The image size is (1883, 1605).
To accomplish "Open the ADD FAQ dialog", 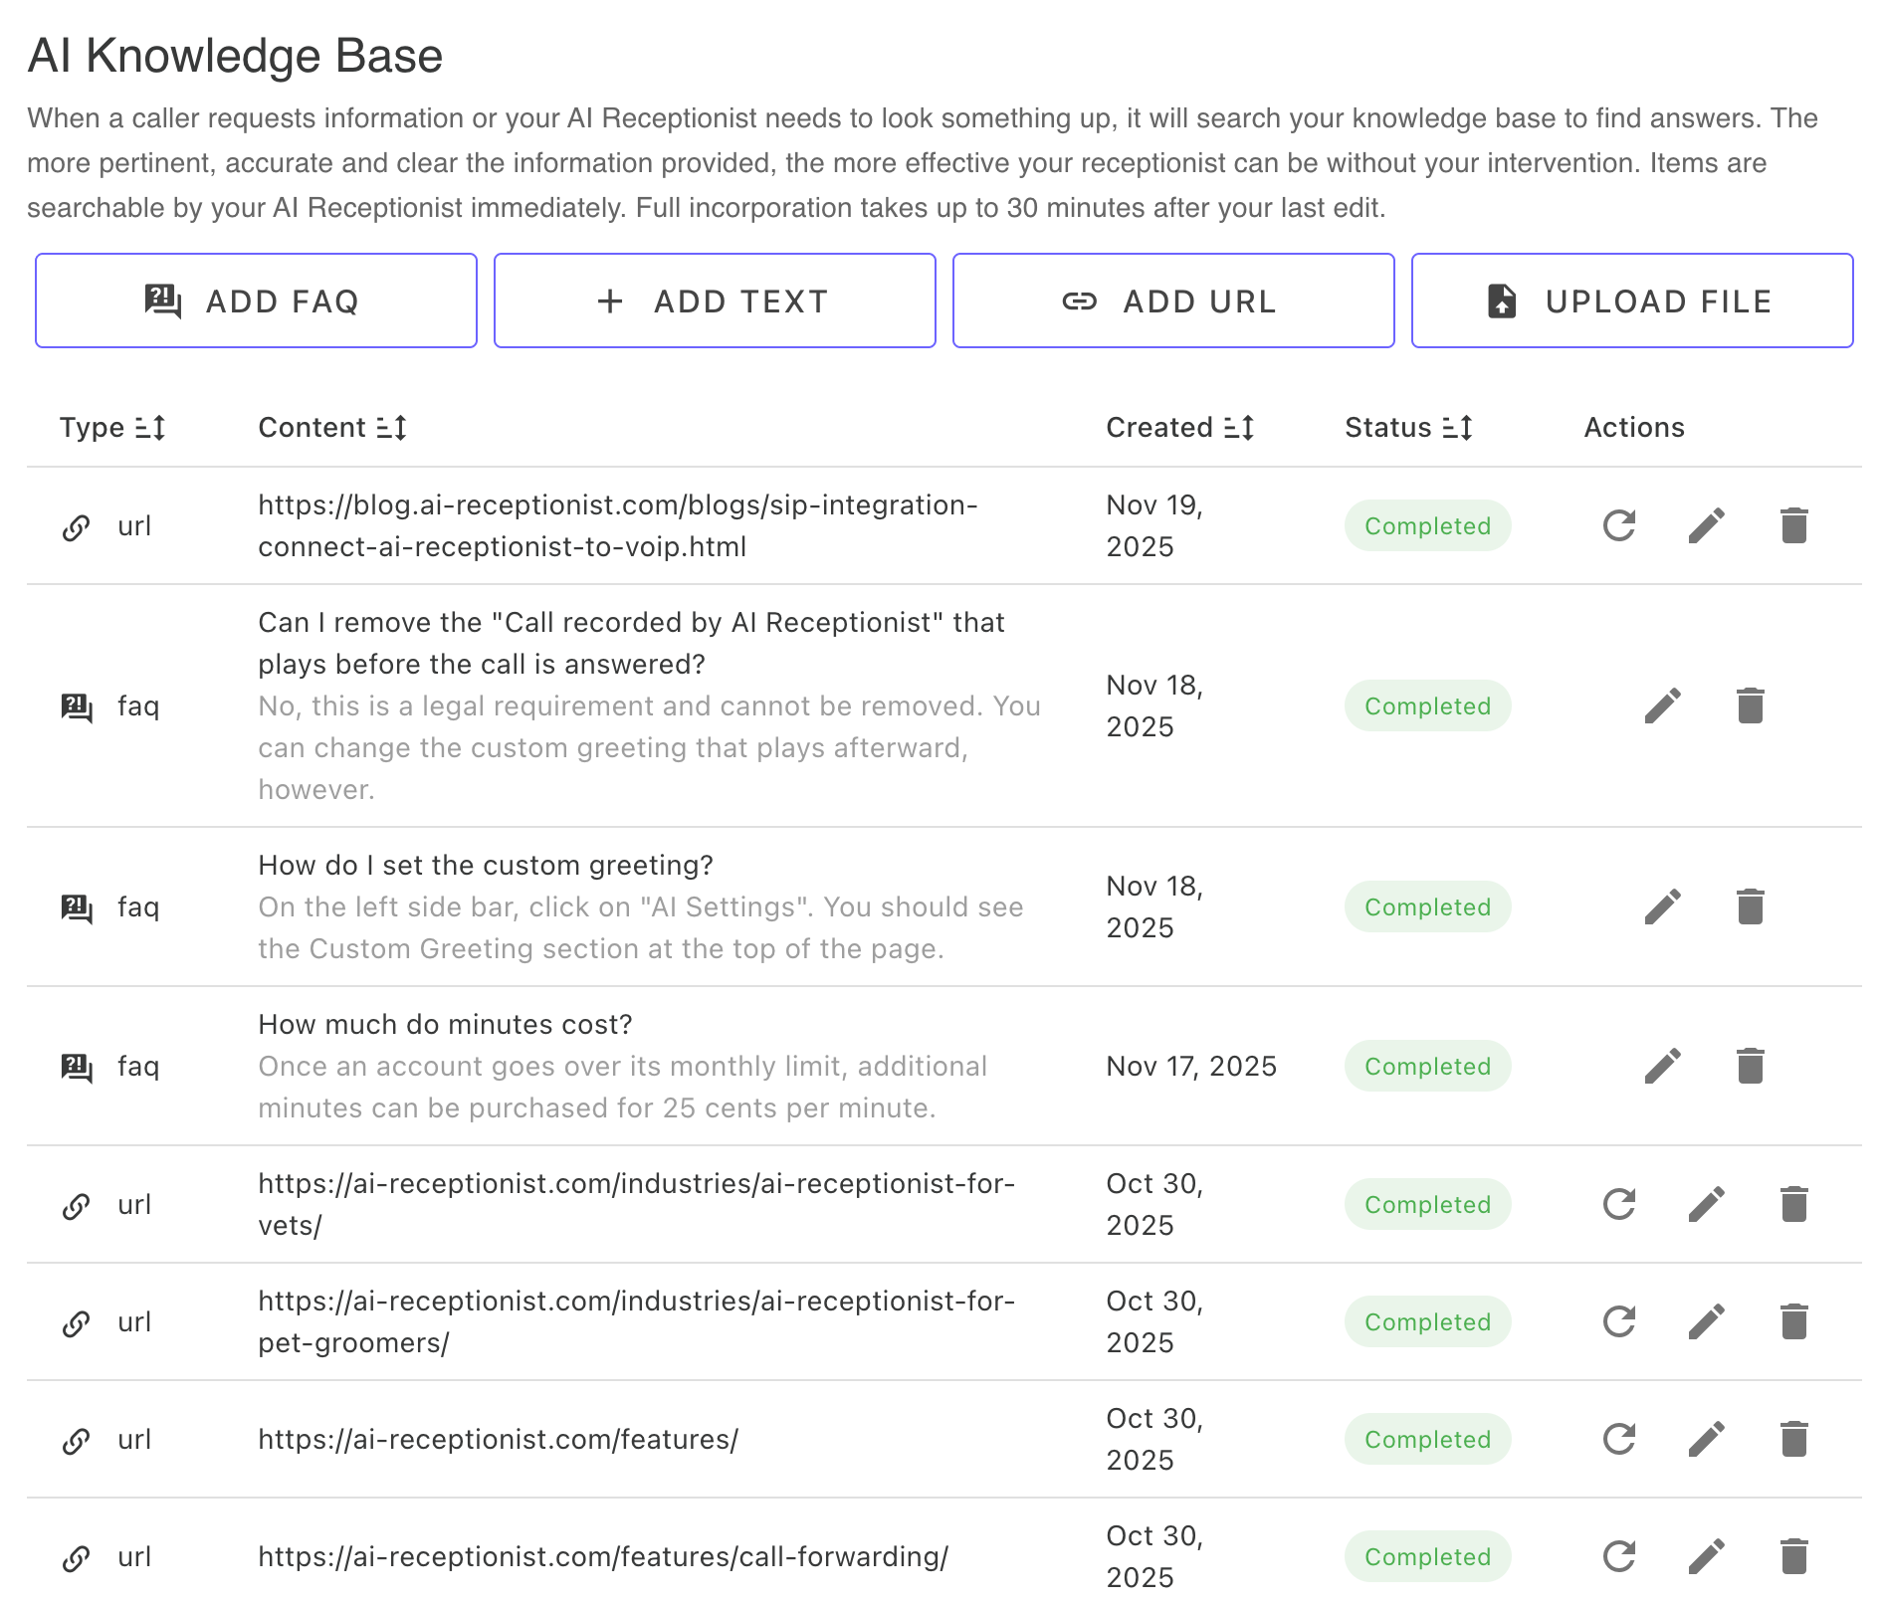I will pyautogui.click(x=256, y=301).
